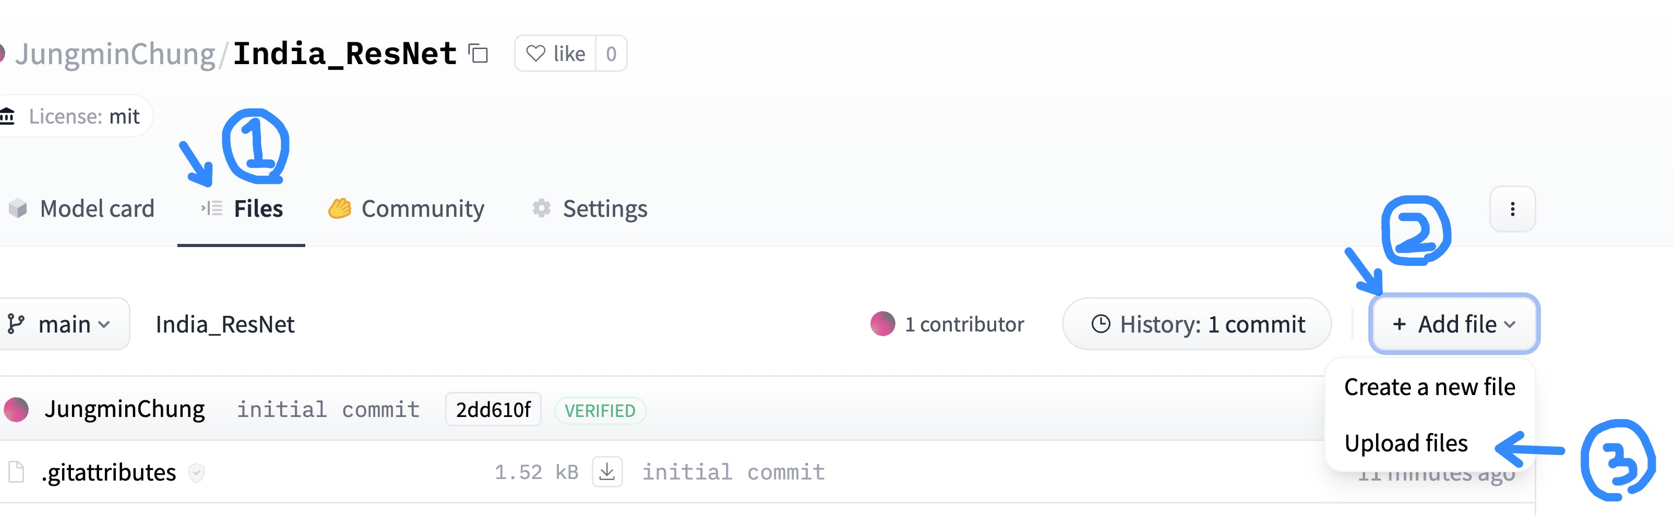This screenshot has height=516, width=1673.
Task: Click the contributor avatar circle
Action: click(882, 324)
